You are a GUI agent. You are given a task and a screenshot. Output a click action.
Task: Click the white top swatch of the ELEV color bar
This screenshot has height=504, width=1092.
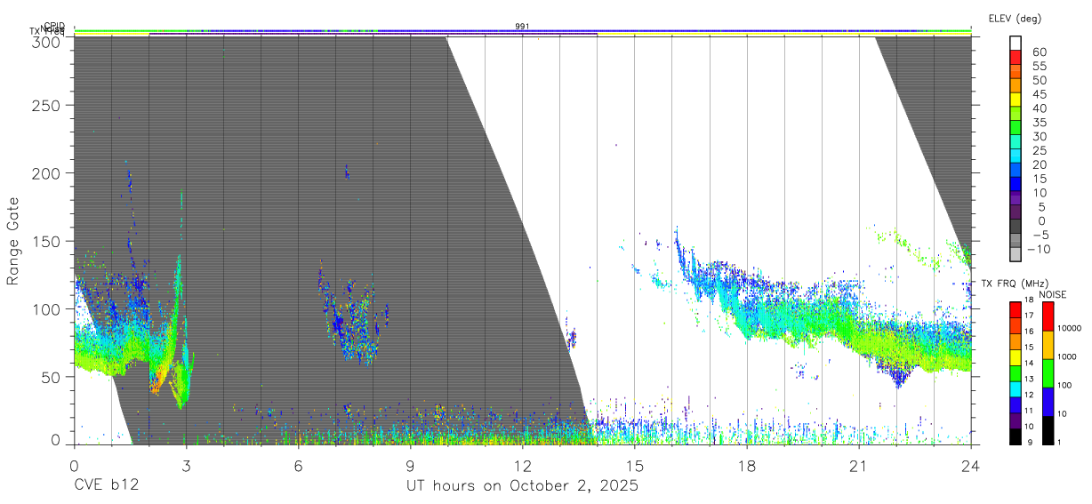(1016, 43)
